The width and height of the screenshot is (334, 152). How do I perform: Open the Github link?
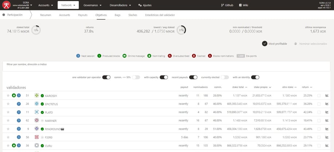click(x=227, y=5)
